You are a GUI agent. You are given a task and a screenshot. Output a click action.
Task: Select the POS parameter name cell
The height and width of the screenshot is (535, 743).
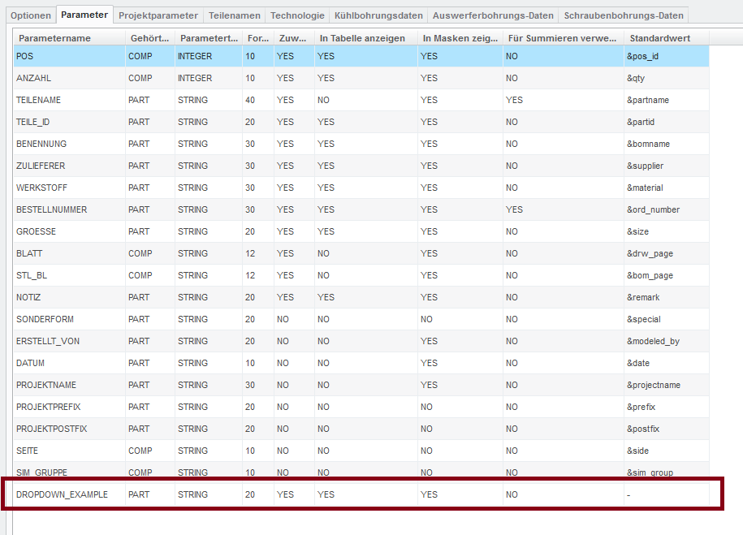(69, 56)
